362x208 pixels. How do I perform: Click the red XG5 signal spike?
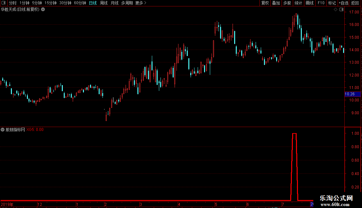[x=294, y=166]
